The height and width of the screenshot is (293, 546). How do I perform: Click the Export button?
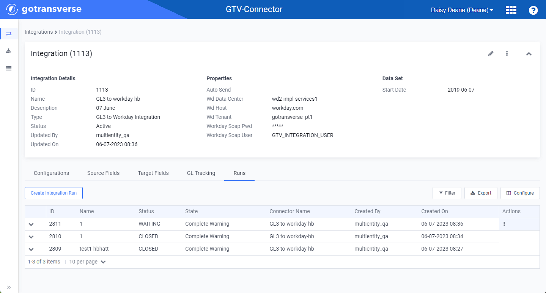click(x=481, y=193)
